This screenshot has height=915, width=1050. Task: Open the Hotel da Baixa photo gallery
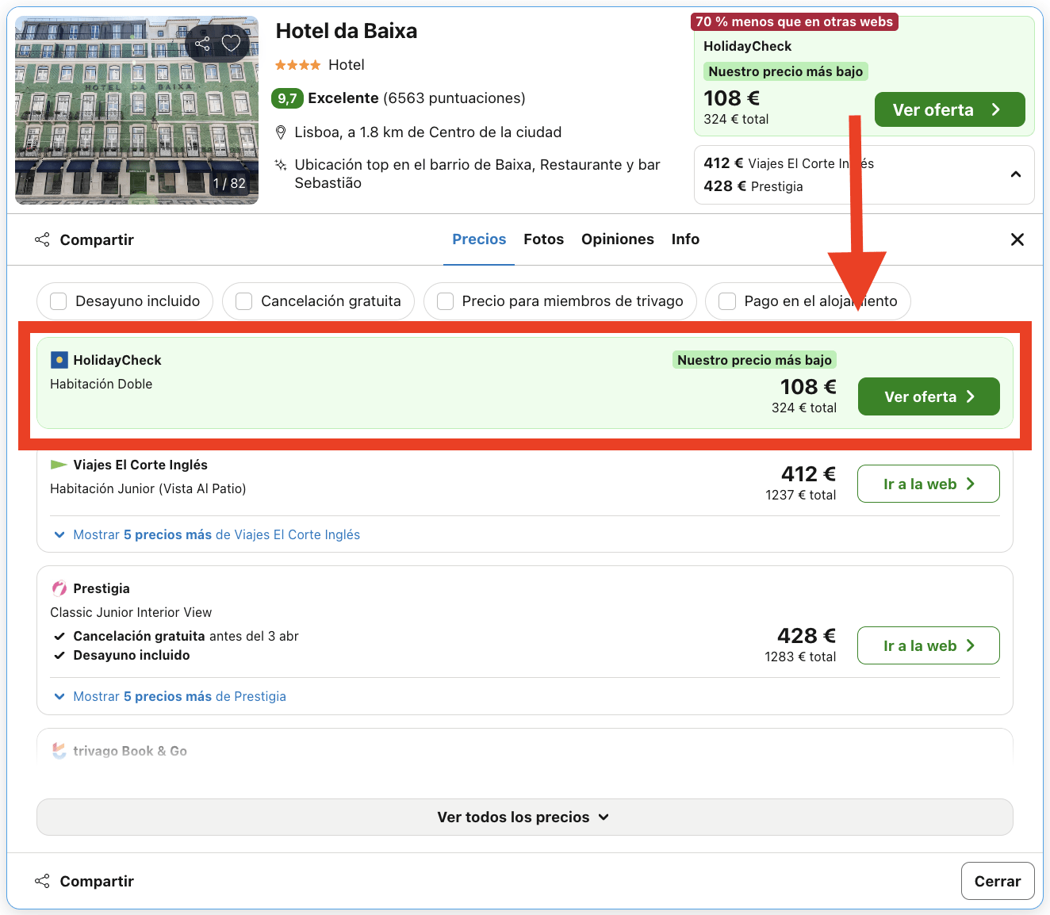tap(136, 110)
